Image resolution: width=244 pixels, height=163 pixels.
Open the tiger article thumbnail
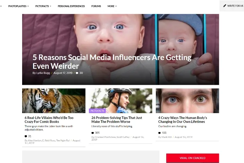pyautogui.click(x=54, y=101)
